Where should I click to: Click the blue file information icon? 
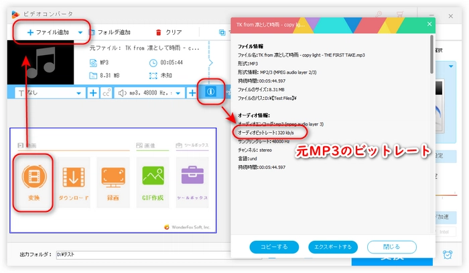(x=210, y=92)
